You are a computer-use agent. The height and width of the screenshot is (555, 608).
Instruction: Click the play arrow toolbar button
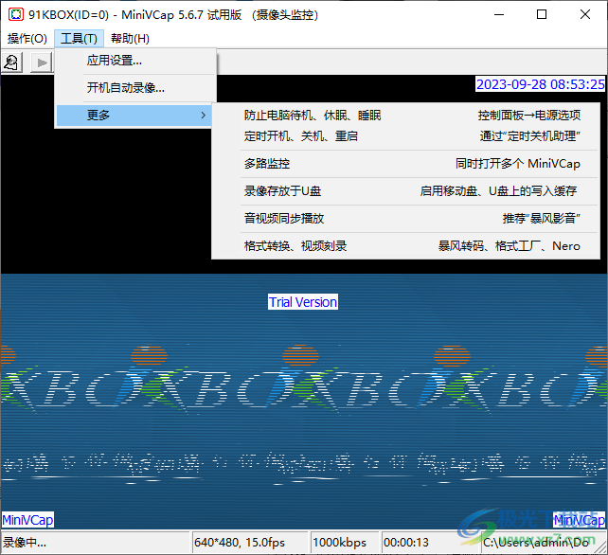point(42,63)
